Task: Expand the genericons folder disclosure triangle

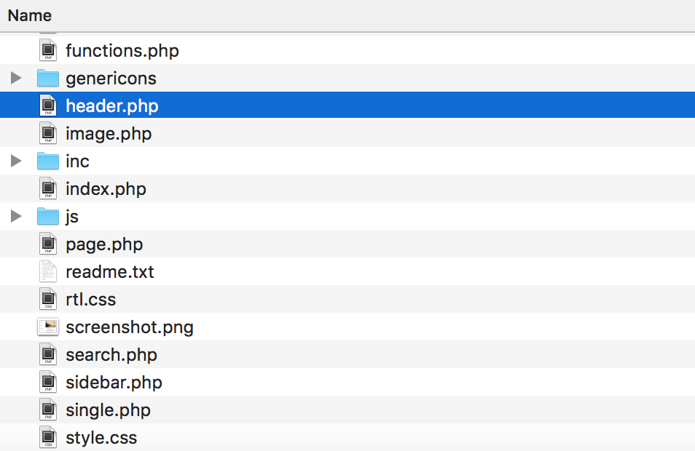Action: click(16, 78)
